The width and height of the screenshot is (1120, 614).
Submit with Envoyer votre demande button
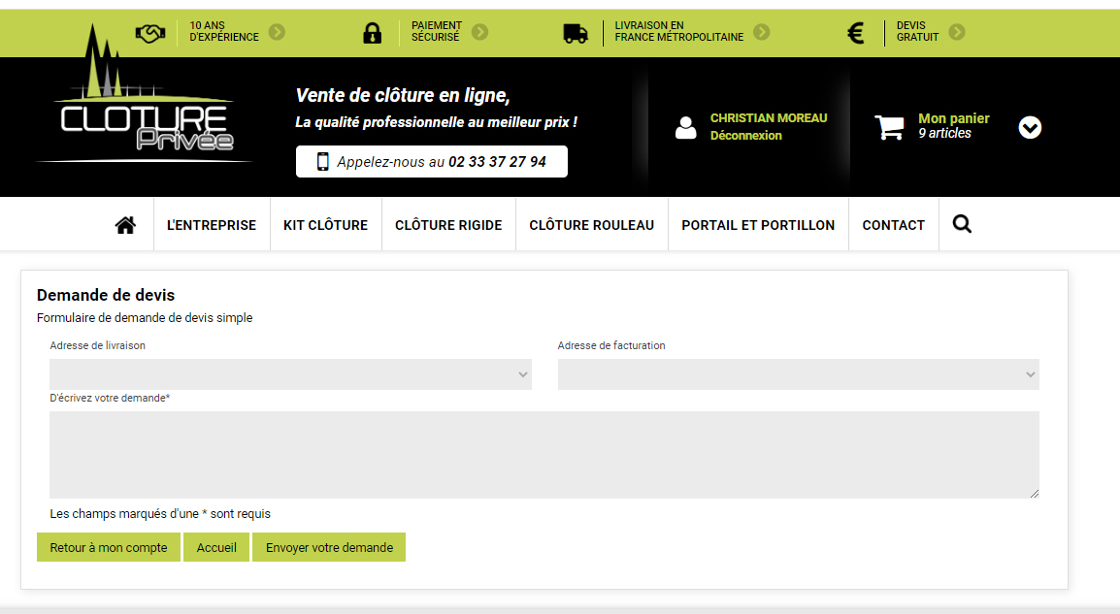pos(329,548)
